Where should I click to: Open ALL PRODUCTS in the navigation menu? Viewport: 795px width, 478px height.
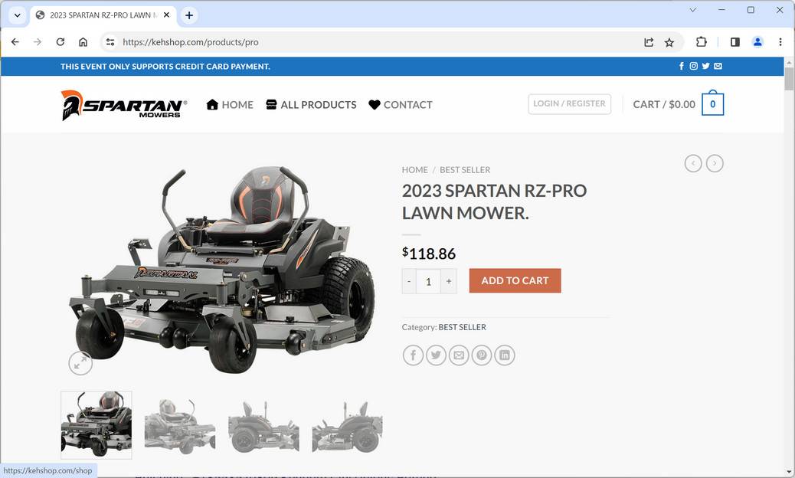(311, 104)
